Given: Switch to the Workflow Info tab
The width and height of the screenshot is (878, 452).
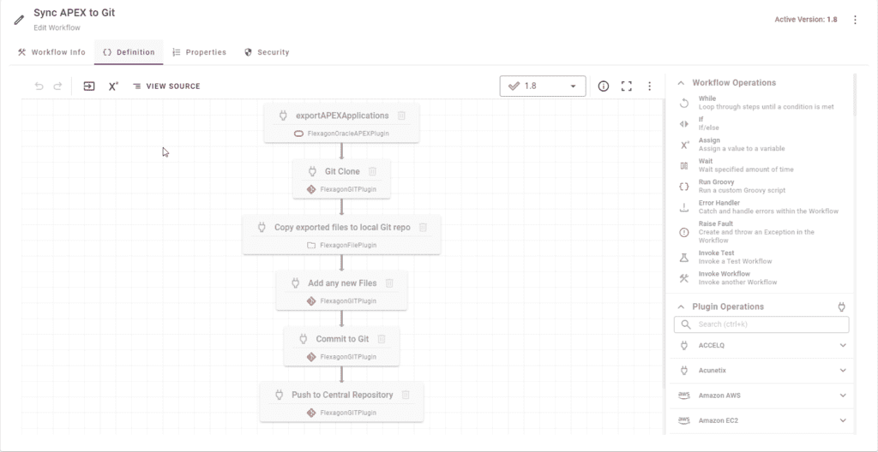Looking at the screenshot, I should [51, 52].
